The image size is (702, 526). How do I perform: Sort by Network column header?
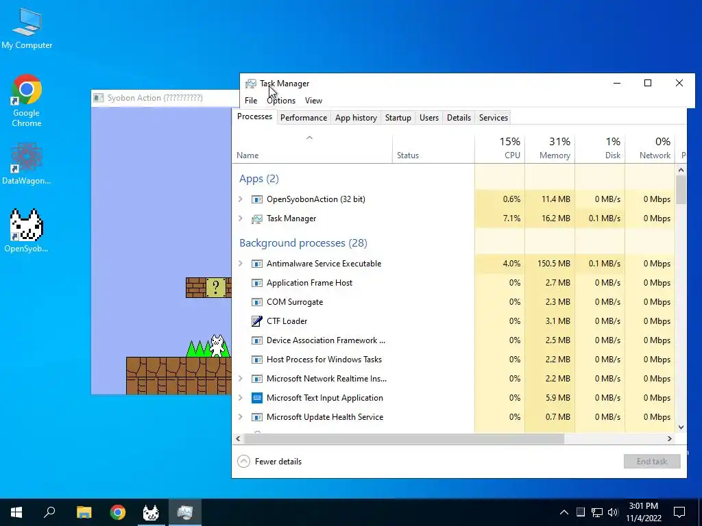tap(650, 149)
